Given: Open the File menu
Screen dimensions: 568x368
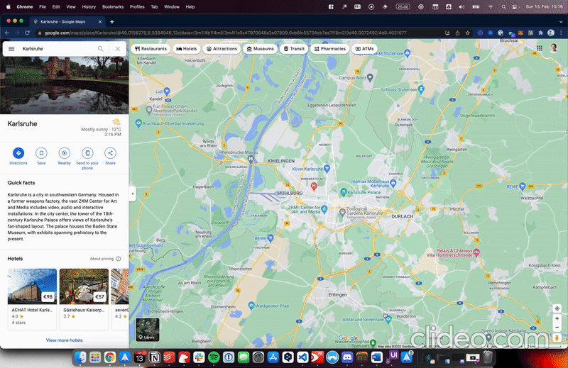Looking at the screenshot, I should 43,7.
